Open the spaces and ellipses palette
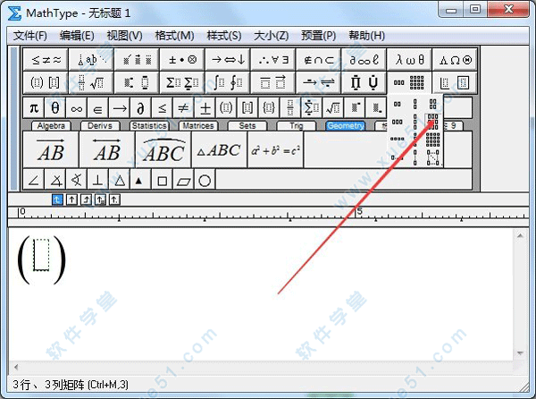The image size is (536, 399). click(x=91, y=60)
